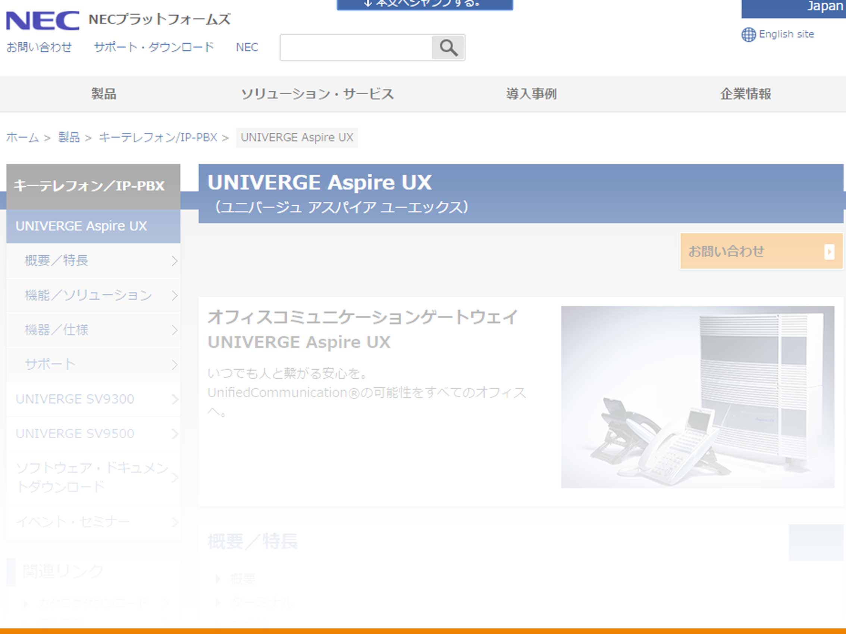
Task: Click the orange お問い合わせ contact button
Action: (x=761, y=252)
